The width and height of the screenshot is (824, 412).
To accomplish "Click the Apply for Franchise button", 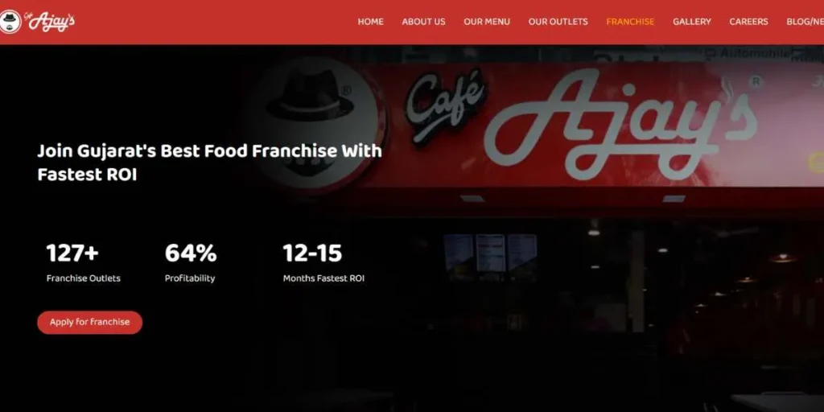I will click(x=90, y=322).
